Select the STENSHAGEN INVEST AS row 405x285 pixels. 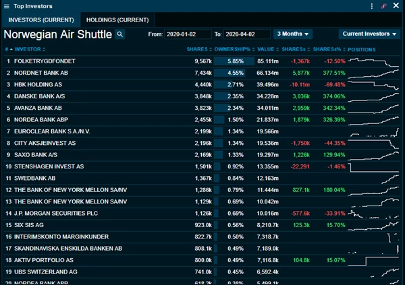point(202,166)
